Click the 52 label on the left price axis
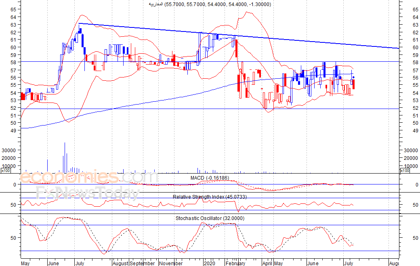420x266 pixels. click(x=13, y=108)
